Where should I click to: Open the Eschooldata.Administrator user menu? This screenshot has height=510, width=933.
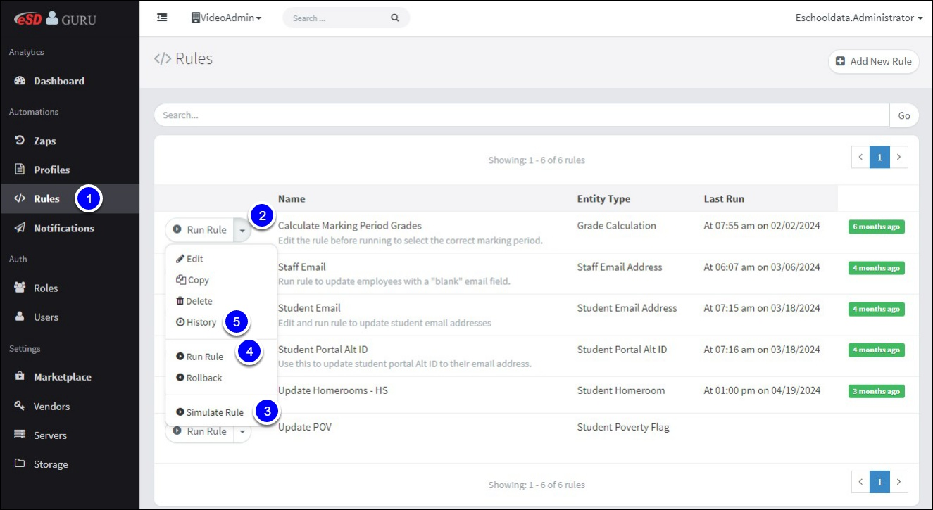point(859,18)
